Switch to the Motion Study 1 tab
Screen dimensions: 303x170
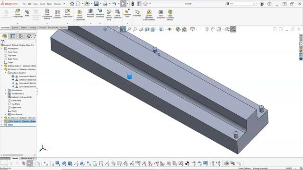(27, 158)
